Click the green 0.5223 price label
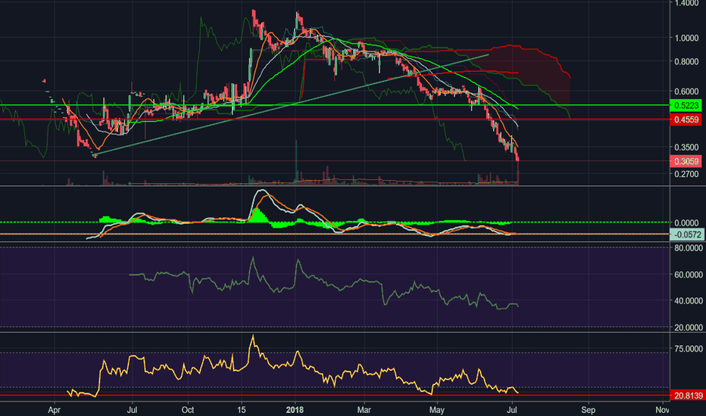The image size is (706, 416). coord(686,106)
